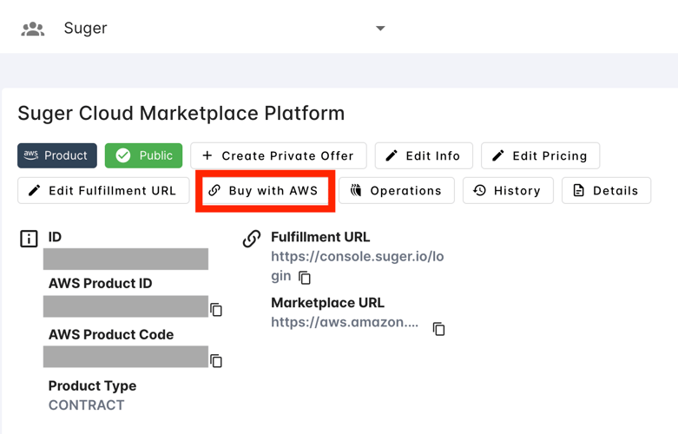Screen dimensions: 678x434
Task: Click the info icon beside ID
Action: (x=29, y=239)
